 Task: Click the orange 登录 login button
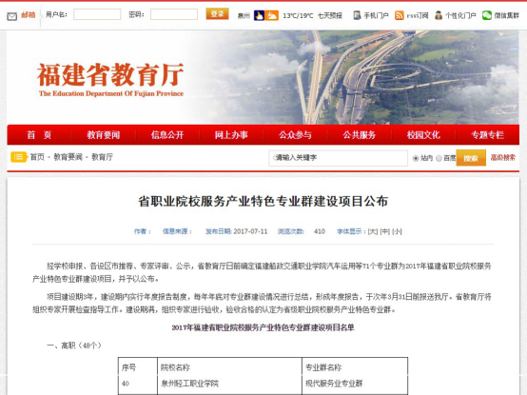coord(217,13)
